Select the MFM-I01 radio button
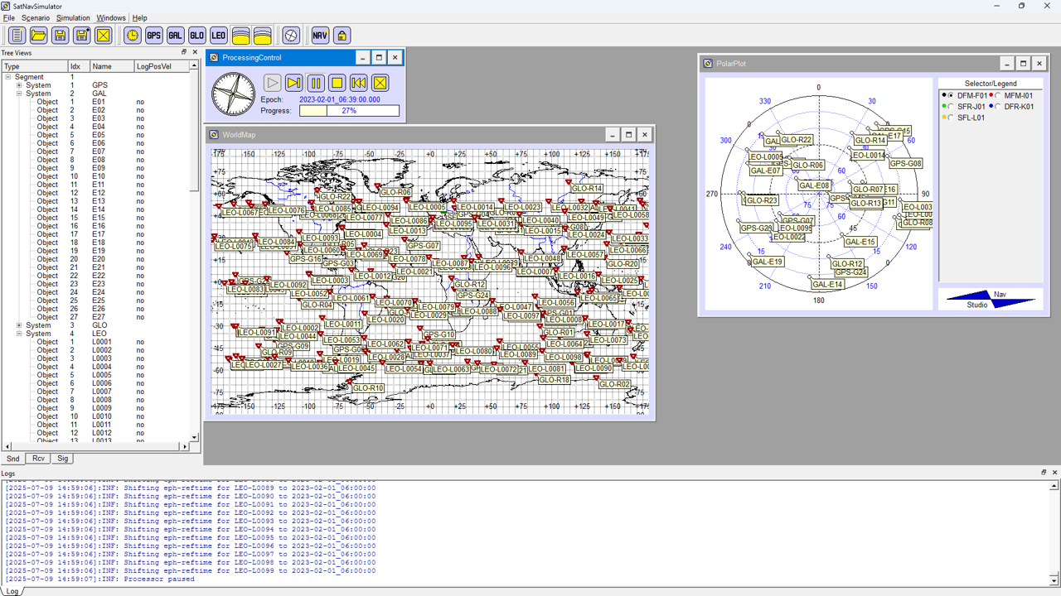The height and width of the screenshot is (596, 1061). [x=998, y=96]
